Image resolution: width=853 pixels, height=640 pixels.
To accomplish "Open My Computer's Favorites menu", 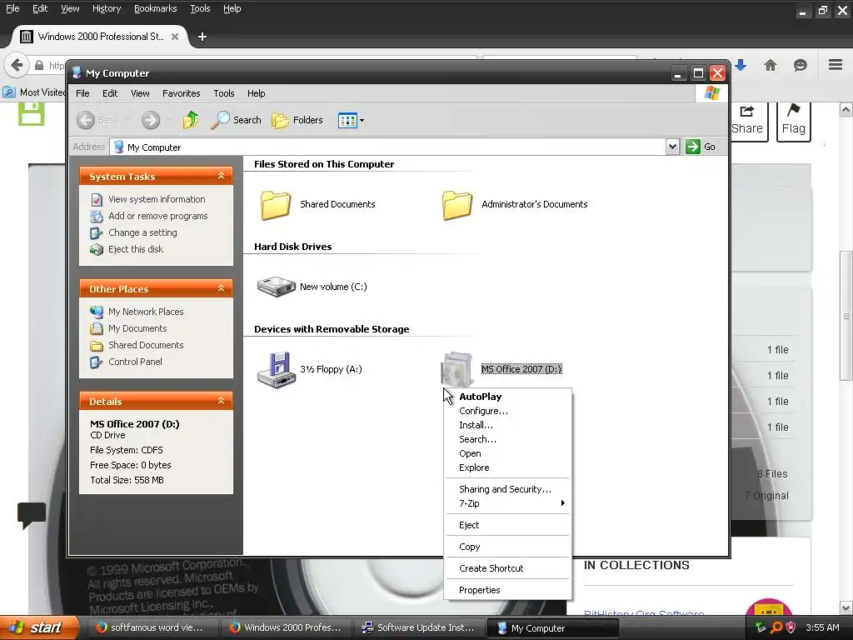I will click(x=181, y=93).
